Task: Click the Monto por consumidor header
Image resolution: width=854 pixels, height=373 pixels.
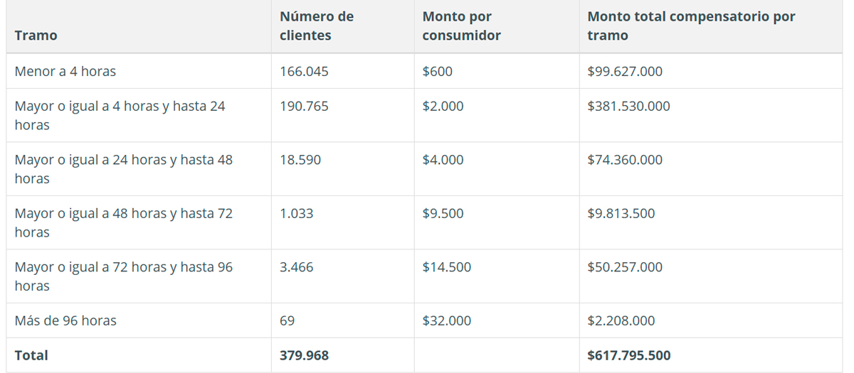Action: 462,26
